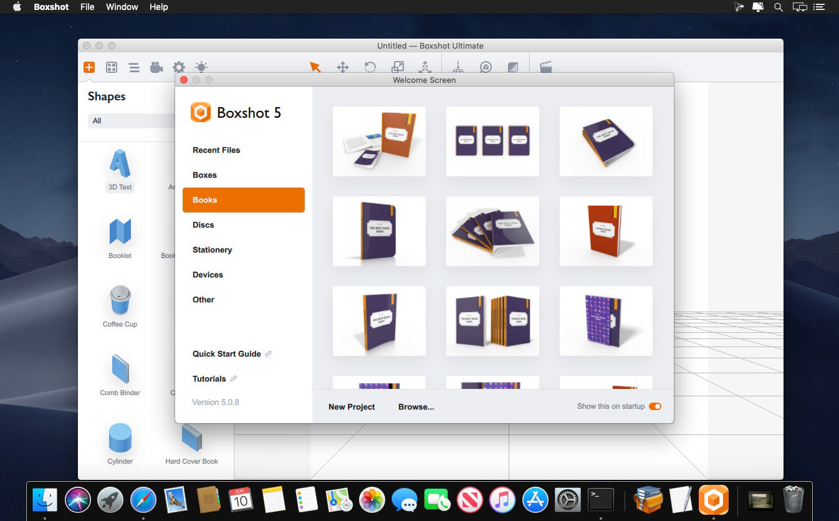Viewport: 839px width, 521px height.
Task: Open Terminal from the Dock
Action: pos(601,499)
